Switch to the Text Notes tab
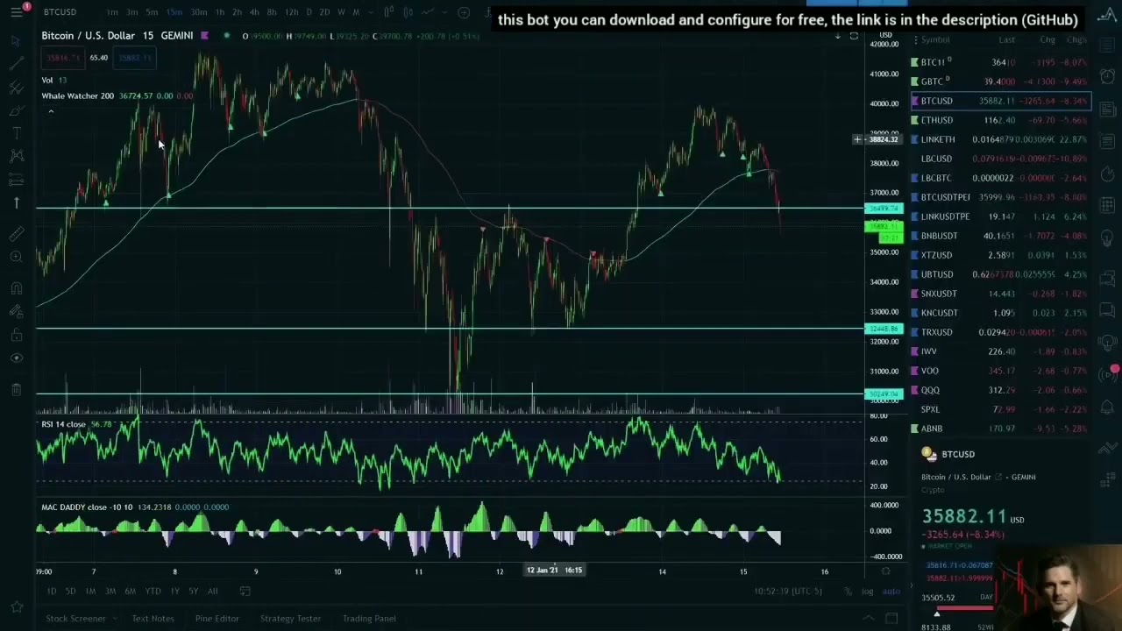 [153, 619]
